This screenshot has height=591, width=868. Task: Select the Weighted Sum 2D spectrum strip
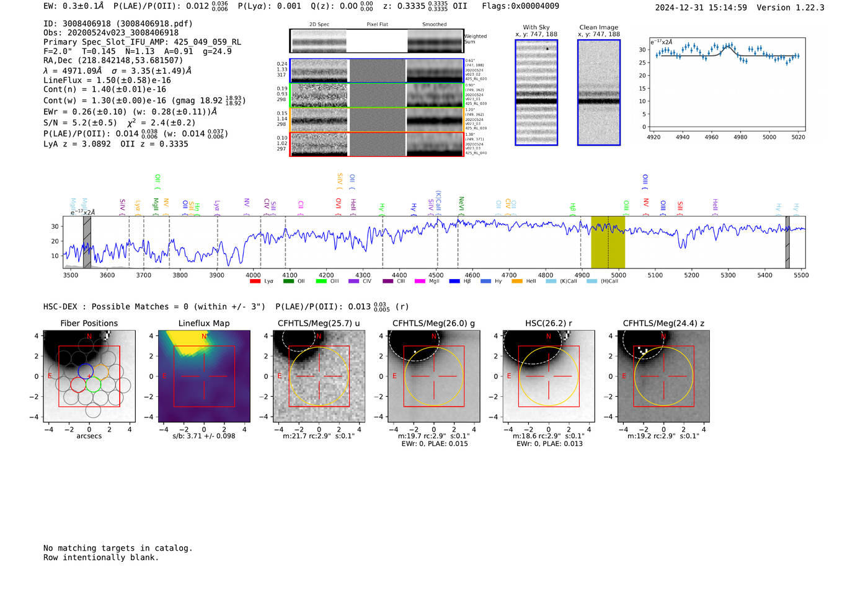[376, 41]
